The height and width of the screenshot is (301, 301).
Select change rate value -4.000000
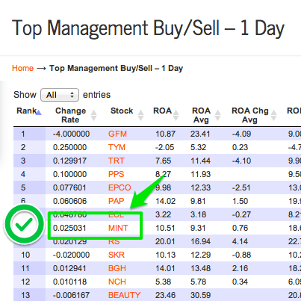pos(71,134)
